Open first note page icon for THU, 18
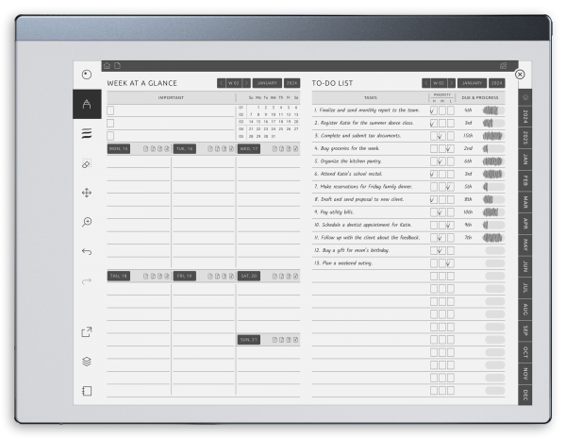566x439 pixels. [x=145, y=276]
